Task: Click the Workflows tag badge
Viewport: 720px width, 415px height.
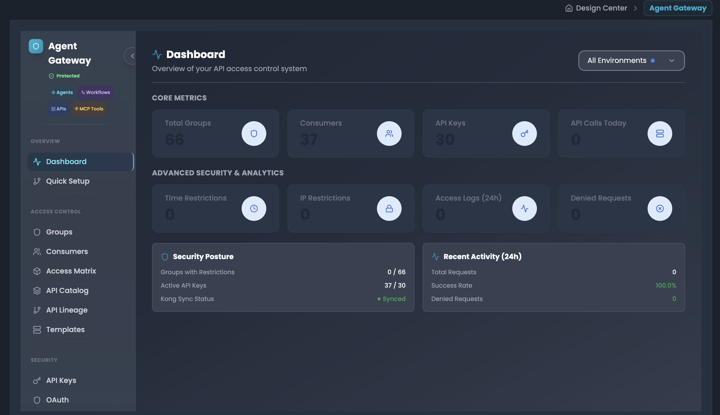Action: pos(96,92)
